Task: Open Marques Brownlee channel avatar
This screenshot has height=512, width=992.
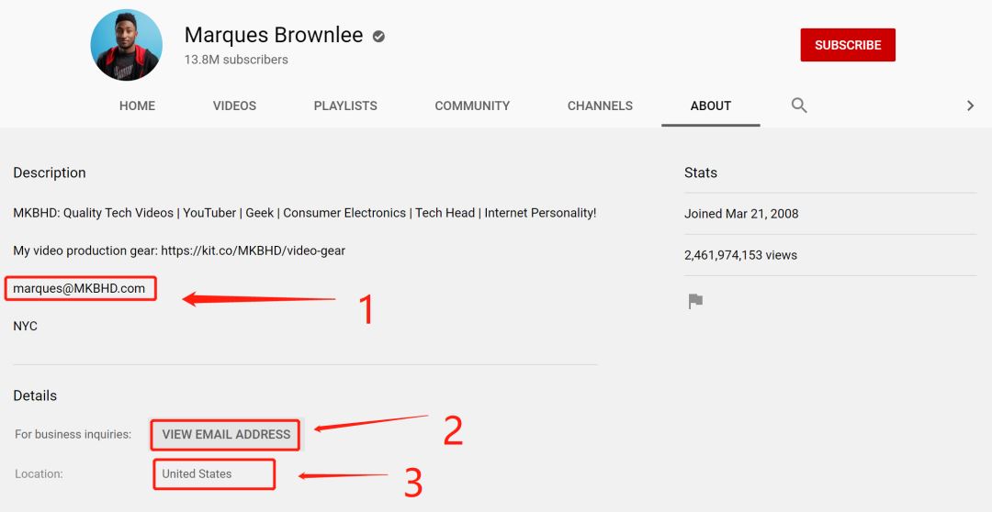Action: (127, 45)
